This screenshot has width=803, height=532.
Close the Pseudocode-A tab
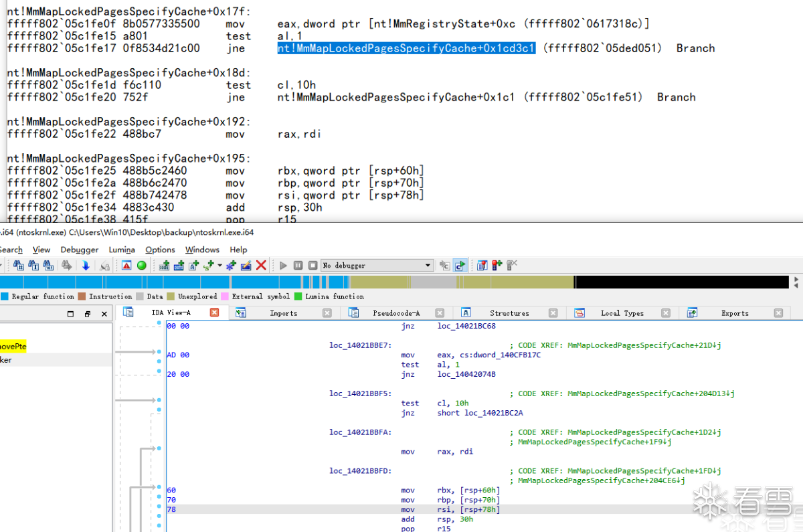[440, 313]
